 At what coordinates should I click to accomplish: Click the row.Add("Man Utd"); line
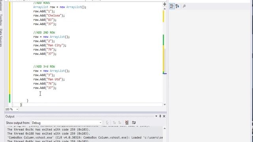click(49, 79)
